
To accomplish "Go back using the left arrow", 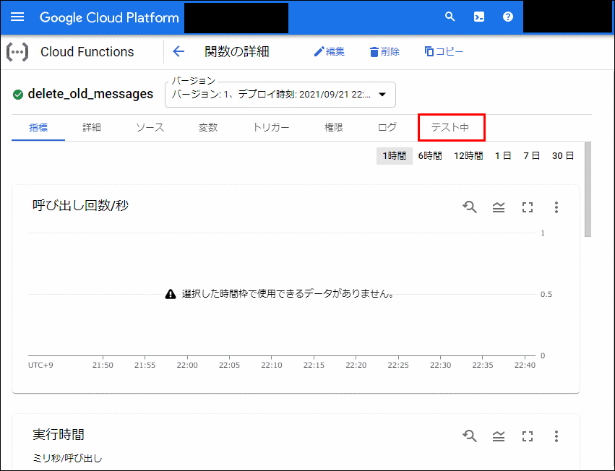I will click(179, 51).
